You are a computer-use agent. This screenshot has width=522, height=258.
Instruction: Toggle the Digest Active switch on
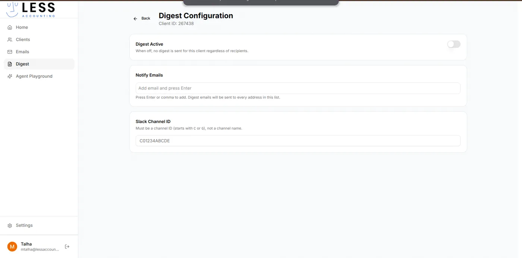(x=454, y=44)
